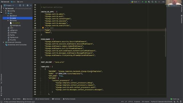Open Project panel settings gear
This screenshot has height=103, width=183.
(x=27, y=5)
